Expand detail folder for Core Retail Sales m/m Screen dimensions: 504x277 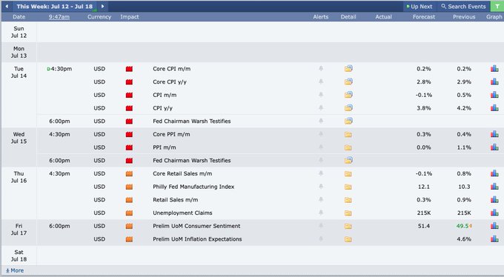(x=348, y=174)
